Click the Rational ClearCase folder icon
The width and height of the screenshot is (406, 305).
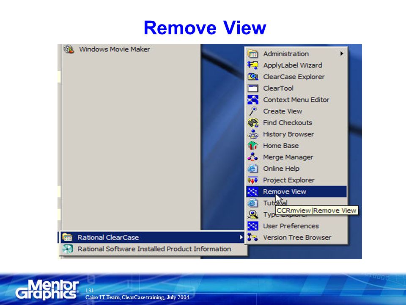coord(67,237)
